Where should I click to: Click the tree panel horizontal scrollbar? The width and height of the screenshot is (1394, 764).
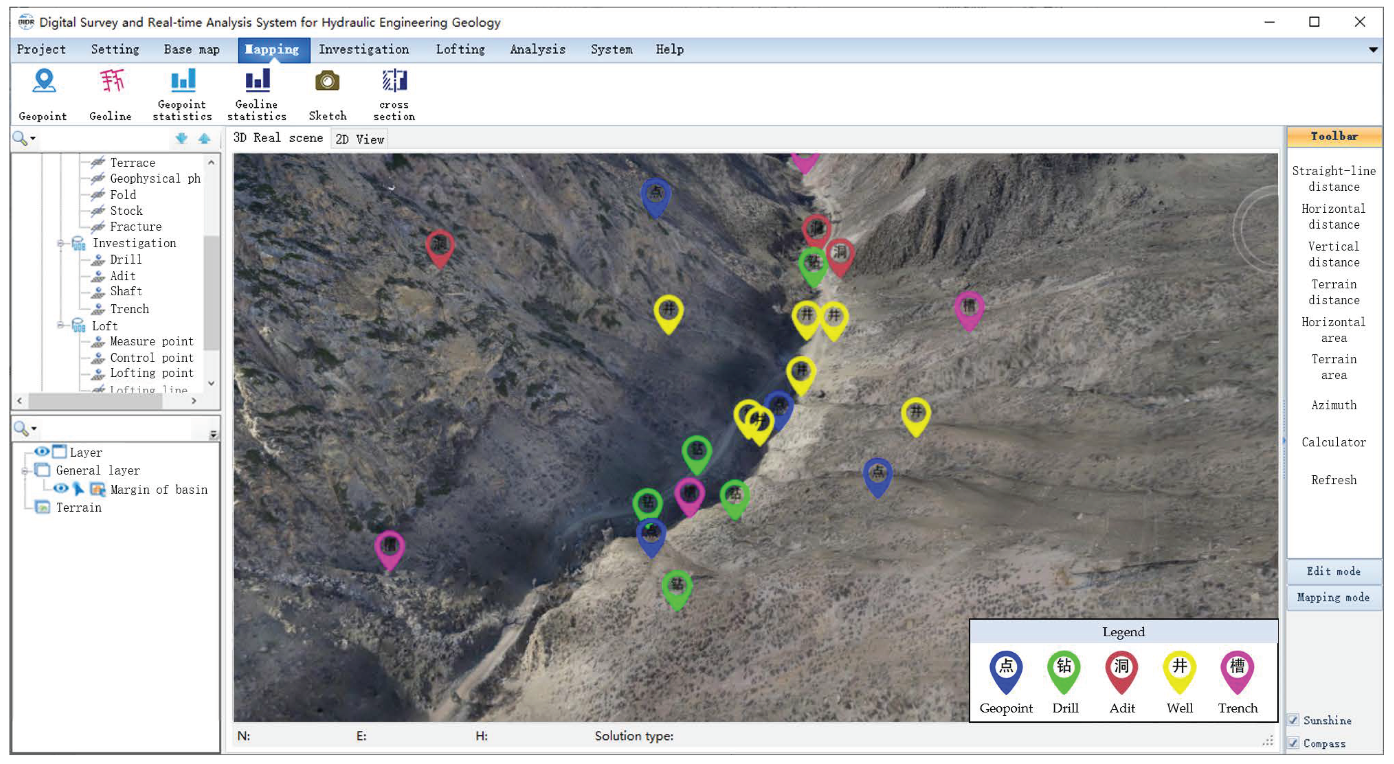click(95, 401)
